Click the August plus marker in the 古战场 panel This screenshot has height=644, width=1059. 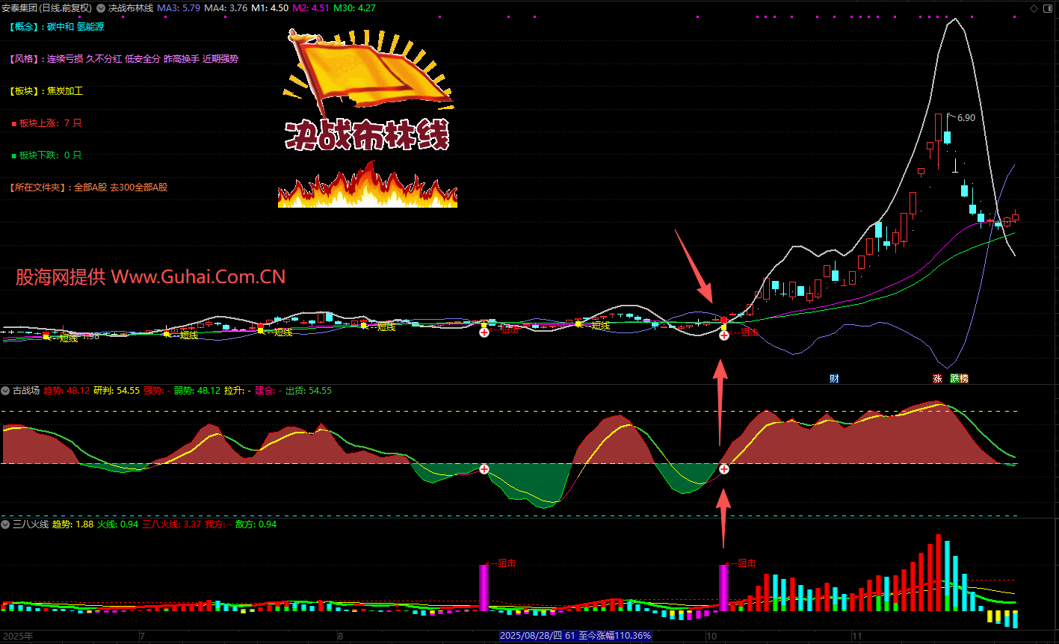pos(484,469)
